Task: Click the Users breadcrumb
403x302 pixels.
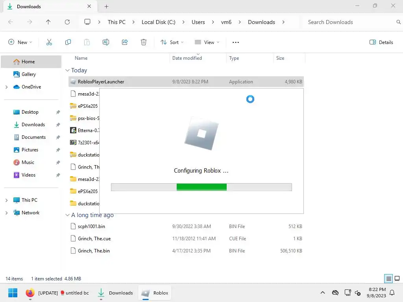Action: pyautogui.click(x=198, y=22)
